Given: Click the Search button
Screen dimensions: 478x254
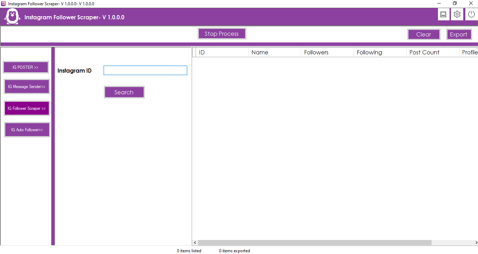Looking at the screenshot, I should [124, 92].
